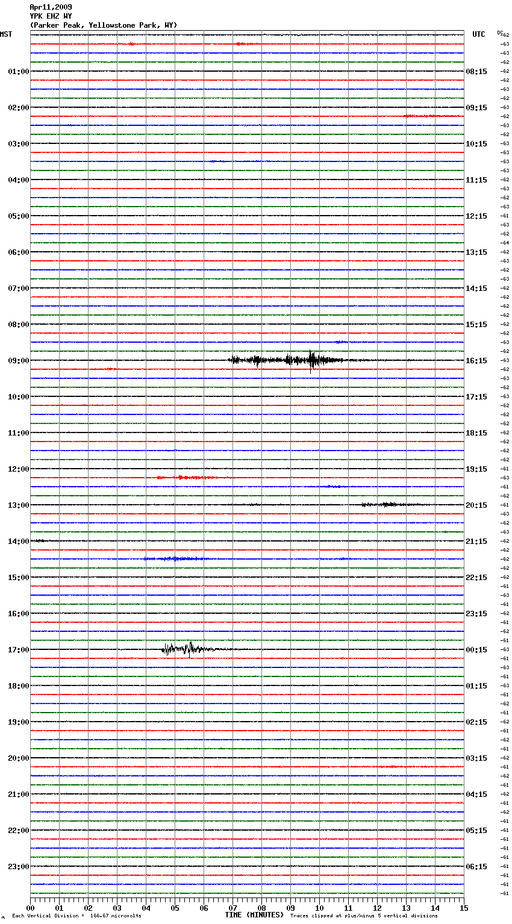The image size is (512, 924).
Task: Click the 03 minute tick label on the axis
Action: 117,908
